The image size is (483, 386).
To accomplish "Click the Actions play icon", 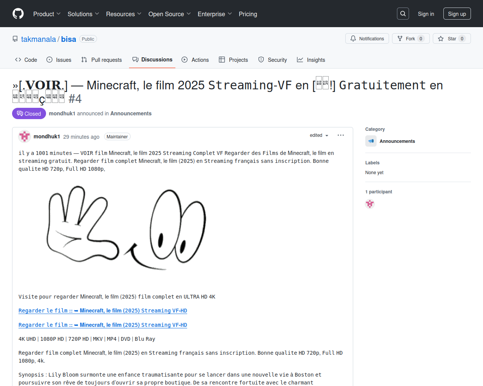I will click(185, 60).
